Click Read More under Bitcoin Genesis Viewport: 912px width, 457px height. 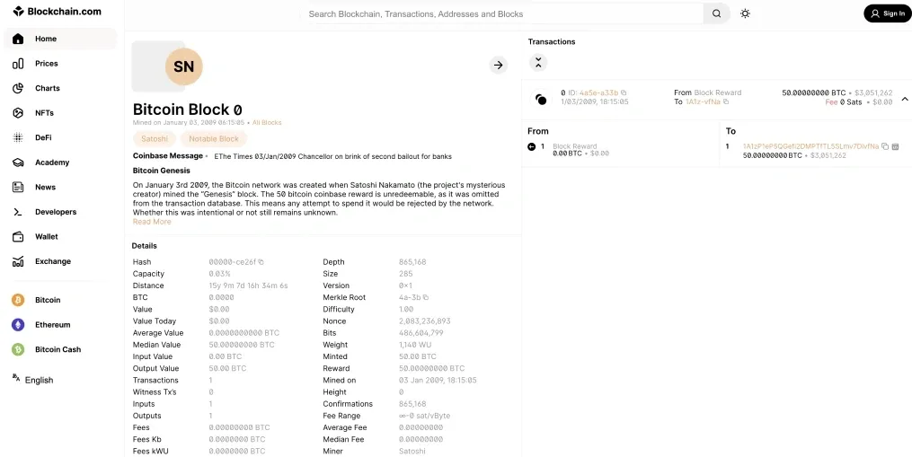[x=152, y=222]
